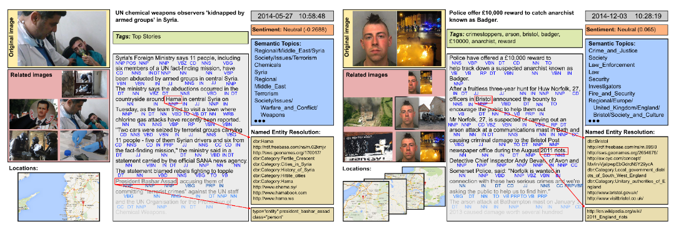The image size is (676, 229).
Task: Click the highlighted 2011 riots phrase in the article
Action: pos(554,150)
